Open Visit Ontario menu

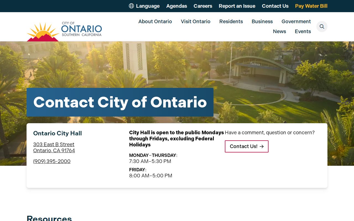196,22
